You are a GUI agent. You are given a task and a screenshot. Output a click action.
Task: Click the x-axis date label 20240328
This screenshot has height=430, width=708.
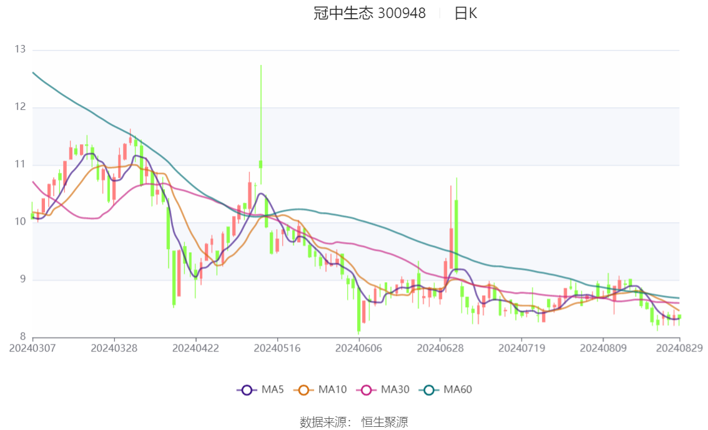(114, 348)
